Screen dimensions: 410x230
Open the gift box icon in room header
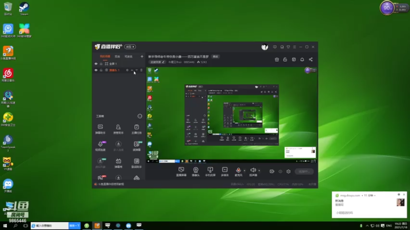tap(277, 59)
